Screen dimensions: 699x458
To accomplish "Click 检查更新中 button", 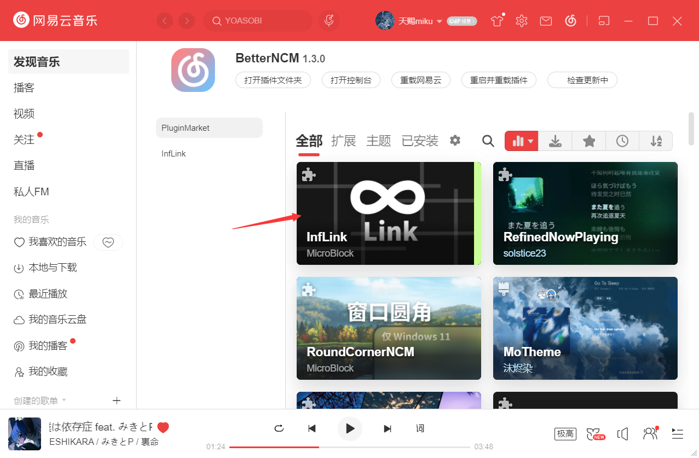I will click(582, 80).
